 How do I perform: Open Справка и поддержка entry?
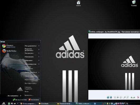[28, 88]
